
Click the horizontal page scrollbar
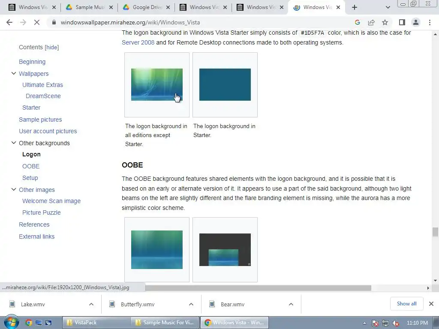click(x=258, y=288)
